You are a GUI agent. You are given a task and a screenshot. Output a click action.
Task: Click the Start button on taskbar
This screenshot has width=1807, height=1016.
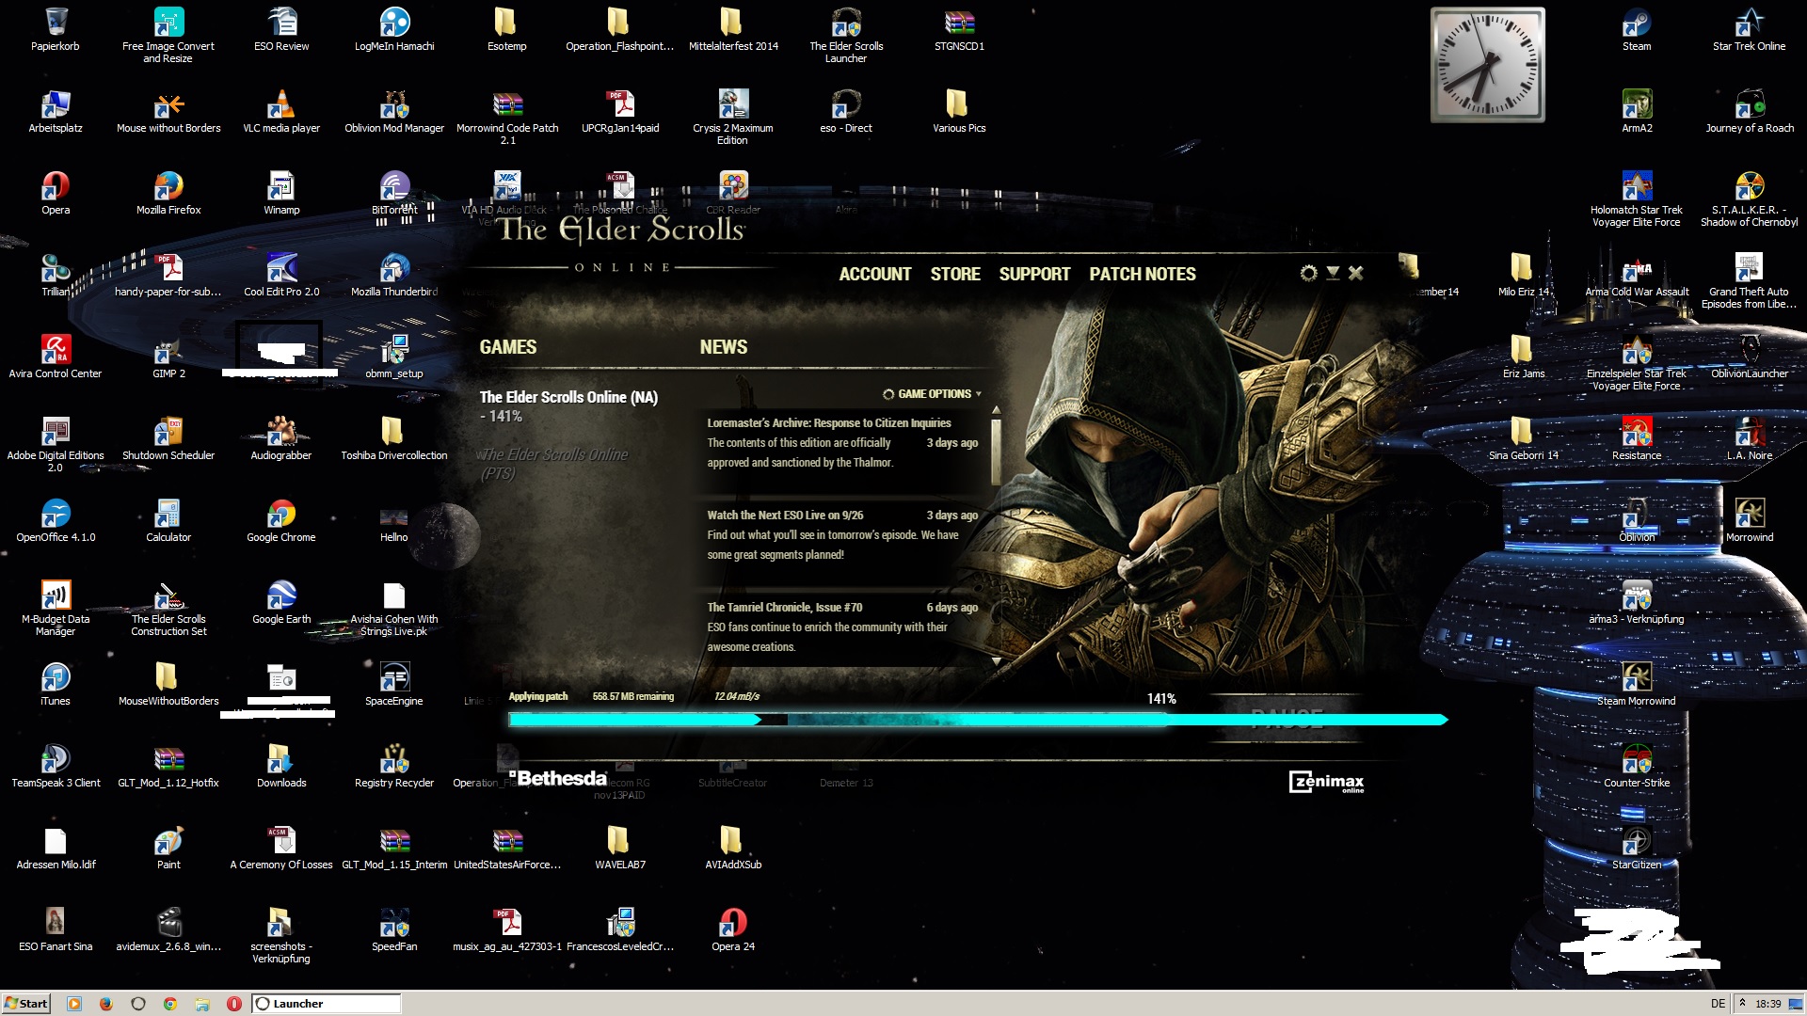click(x=25, y=1003)
